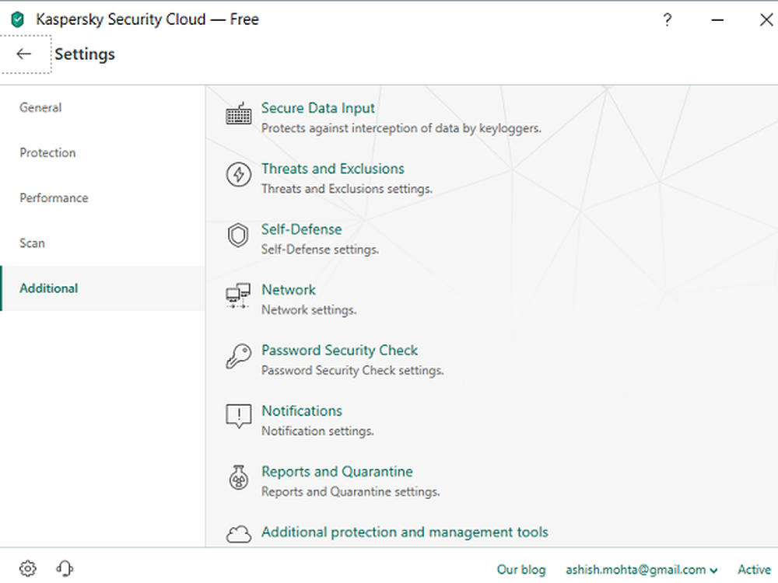Switch to the Scan settings tab
The height and width of the screenshot is (583, 778).
tap(32, 243)
